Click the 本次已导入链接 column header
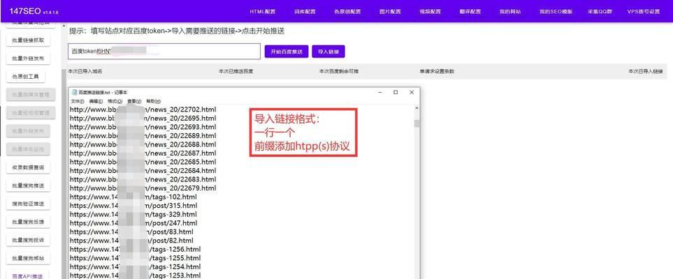The image size is (673, 279). click(x=646, y=71)
